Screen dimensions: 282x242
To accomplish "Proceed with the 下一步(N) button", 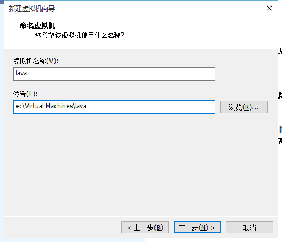I will tap(197, 227).
